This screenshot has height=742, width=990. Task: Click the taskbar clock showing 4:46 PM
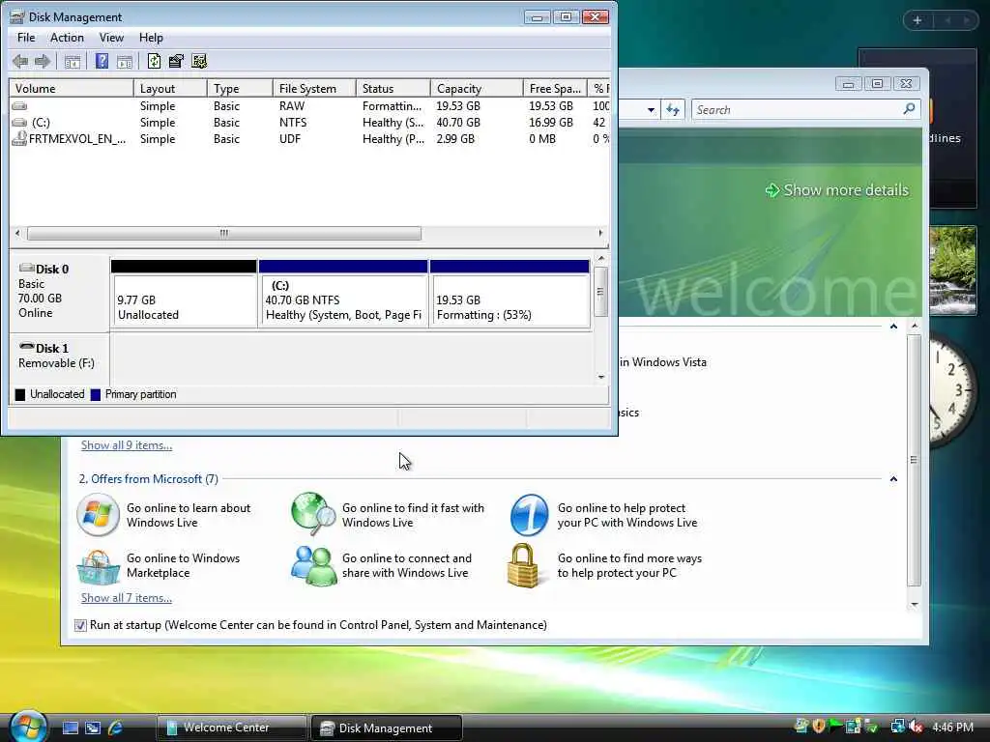pos(952,728)
